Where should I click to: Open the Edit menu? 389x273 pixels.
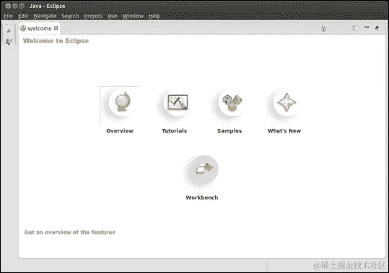coord(23,16)
